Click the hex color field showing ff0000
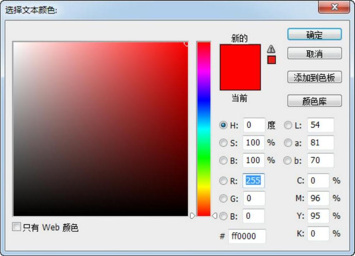Viewport: 355px width, 256px height. (x=247, y=236)
